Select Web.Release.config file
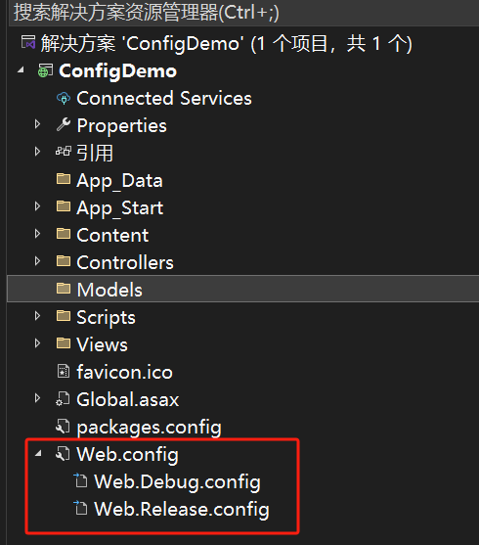479x545 pixels. tap(182, 509)
